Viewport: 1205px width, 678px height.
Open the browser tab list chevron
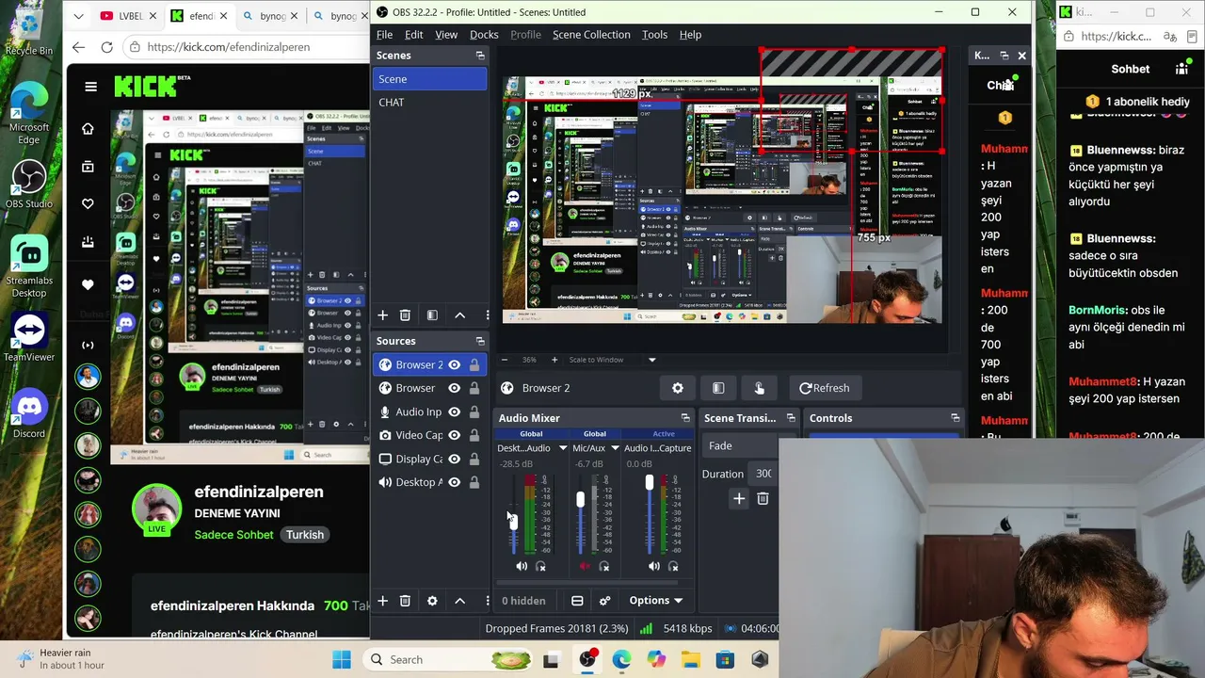tap(78, 16)
